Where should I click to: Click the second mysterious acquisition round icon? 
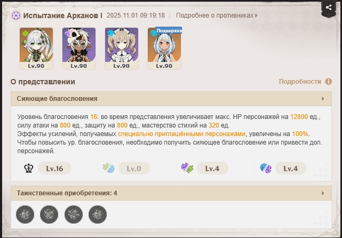point(49,215)
